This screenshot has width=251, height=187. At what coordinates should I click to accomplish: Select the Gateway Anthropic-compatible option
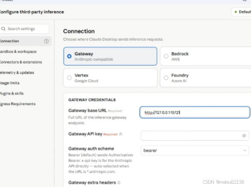(x=110, y=56)
